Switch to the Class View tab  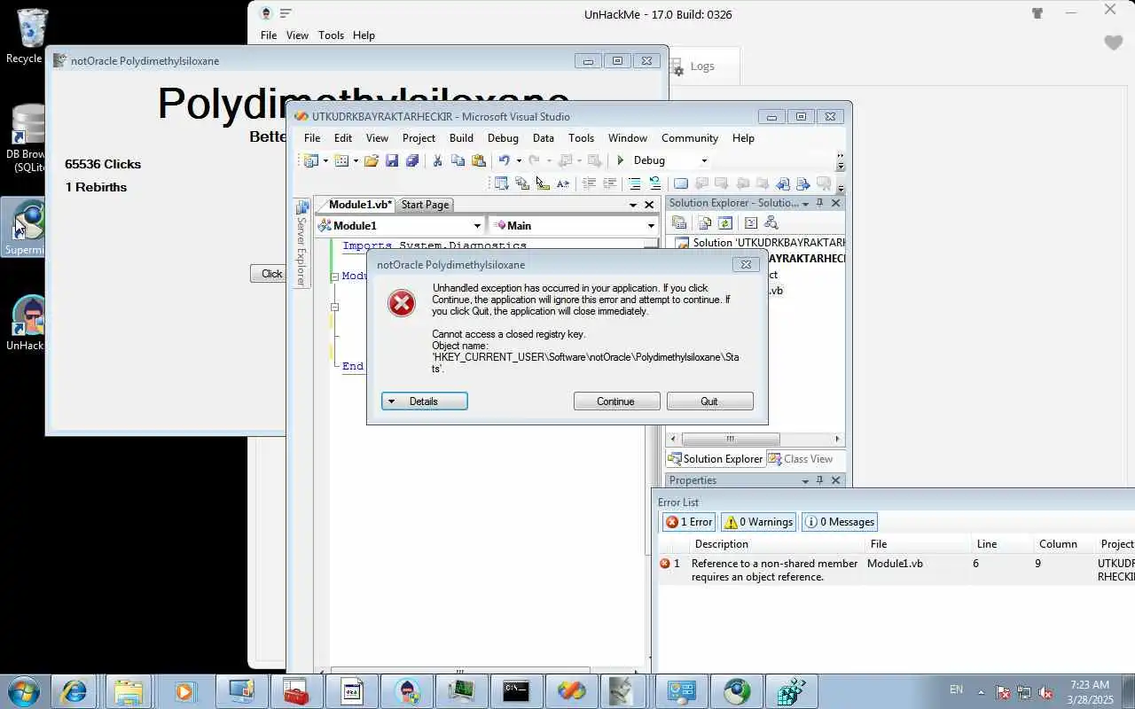(x=801, y=459)
